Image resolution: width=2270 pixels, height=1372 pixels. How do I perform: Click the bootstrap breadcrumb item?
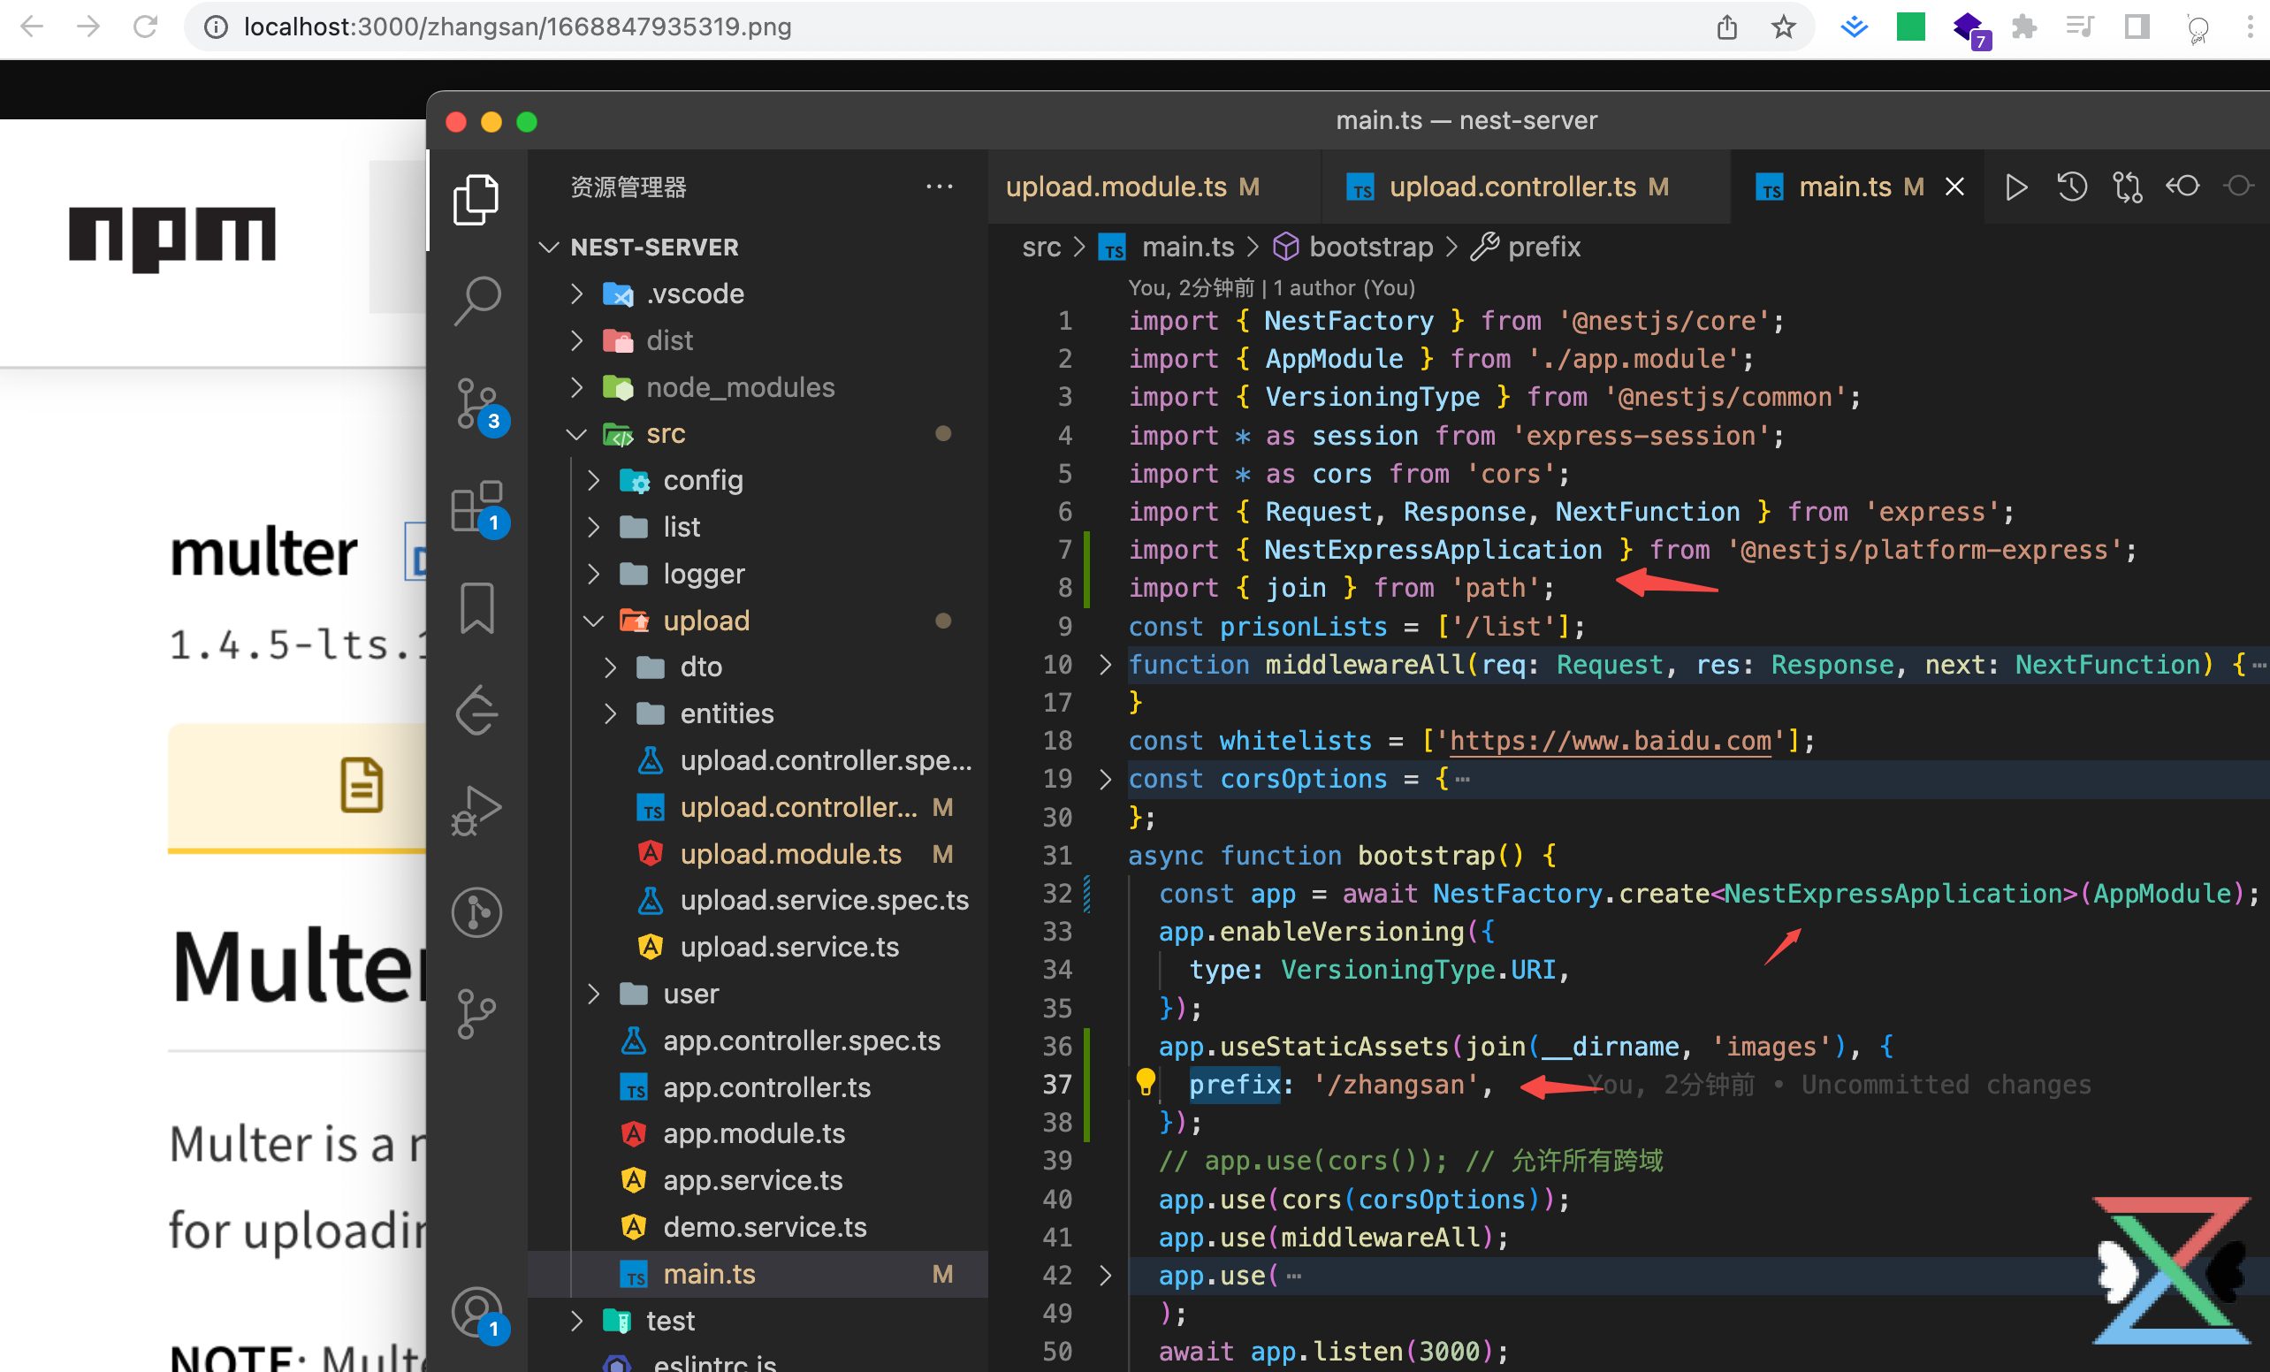1370,247
